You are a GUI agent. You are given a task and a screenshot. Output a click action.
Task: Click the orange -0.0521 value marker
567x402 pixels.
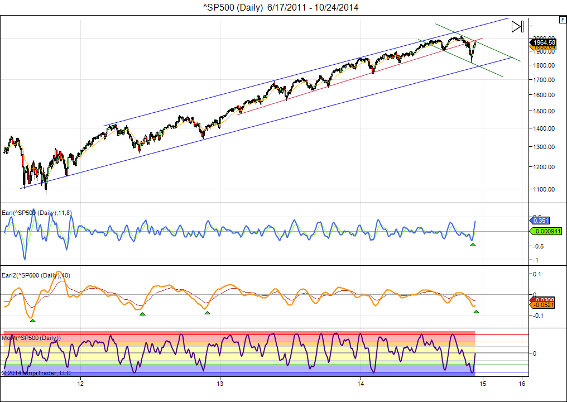(542, 305)
